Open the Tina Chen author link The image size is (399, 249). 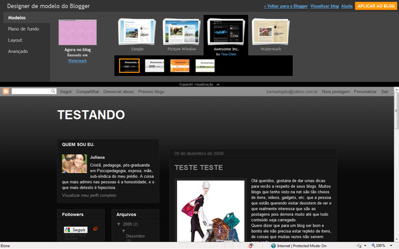[229, 54]
